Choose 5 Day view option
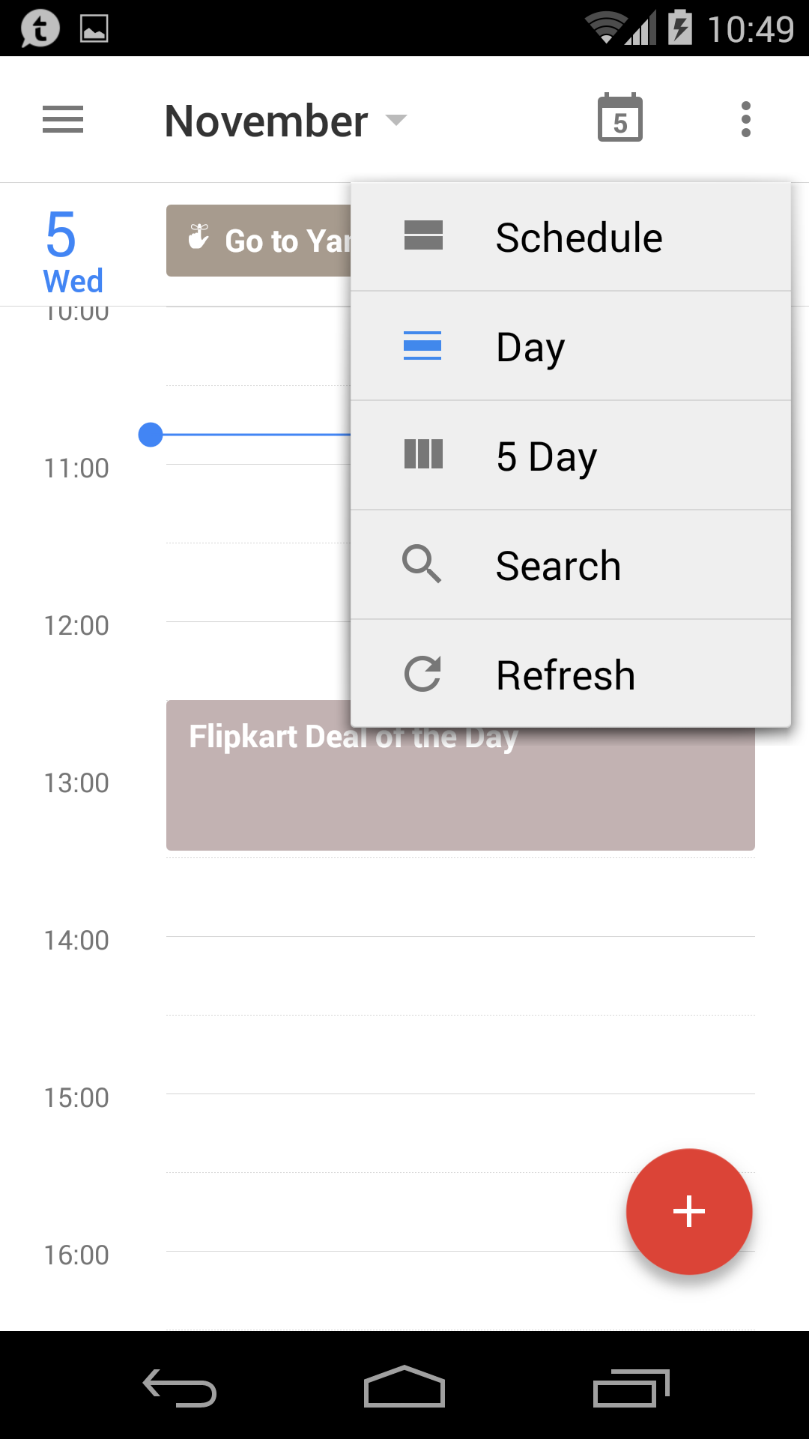The image size is (809, 1439). [x=547, y=456]
